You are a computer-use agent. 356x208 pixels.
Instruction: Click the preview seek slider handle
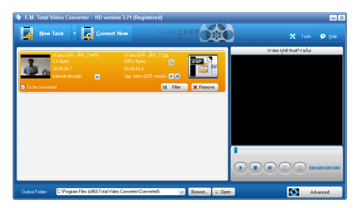235,150
